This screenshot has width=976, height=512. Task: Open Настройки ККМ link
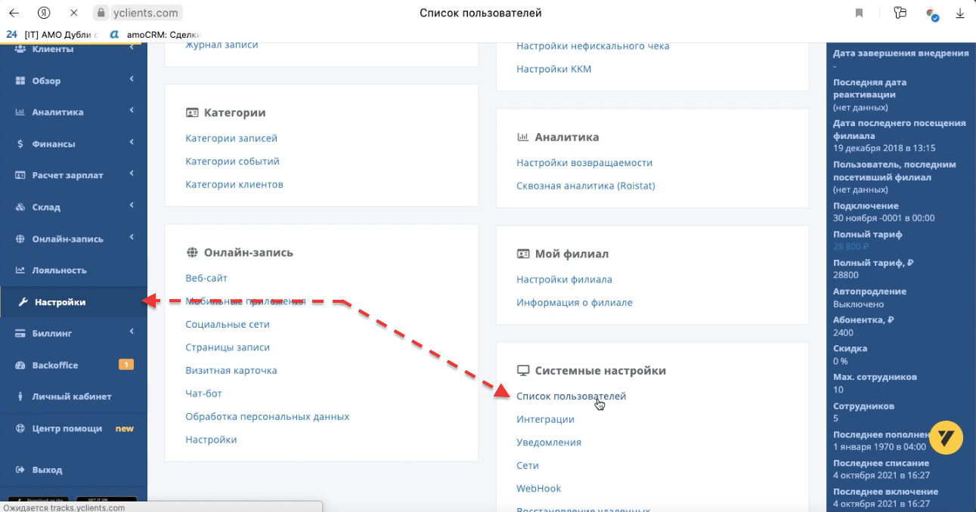point(554,69)
